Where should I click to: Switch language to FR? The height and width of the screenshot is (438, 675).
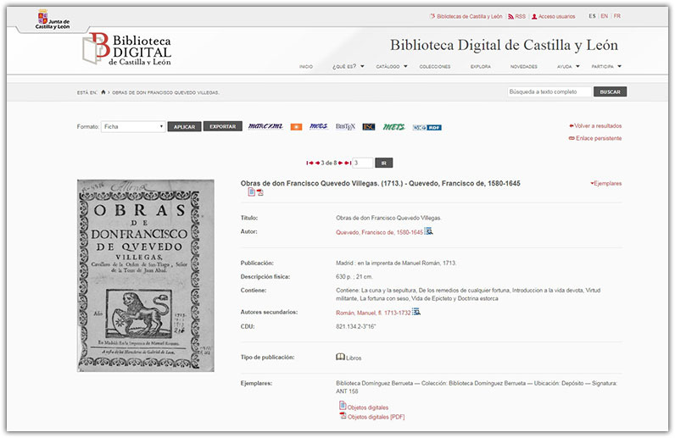point(616,16)
